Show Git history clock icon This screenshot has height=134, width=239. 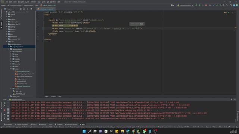[223, 5]
